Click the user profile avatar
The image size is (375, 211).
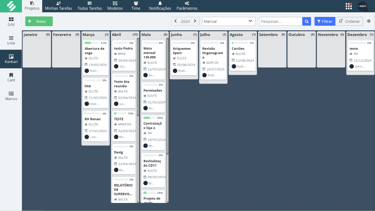[x=362, y=6]
